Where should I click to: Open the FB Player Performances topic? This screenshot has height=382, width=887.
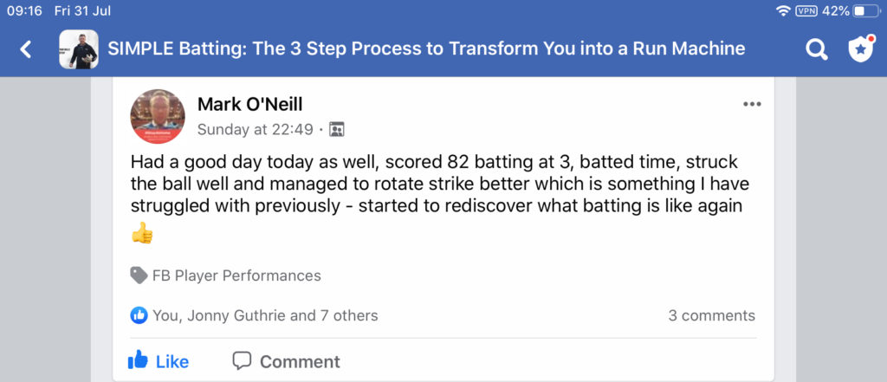click(x=236, y=275)
